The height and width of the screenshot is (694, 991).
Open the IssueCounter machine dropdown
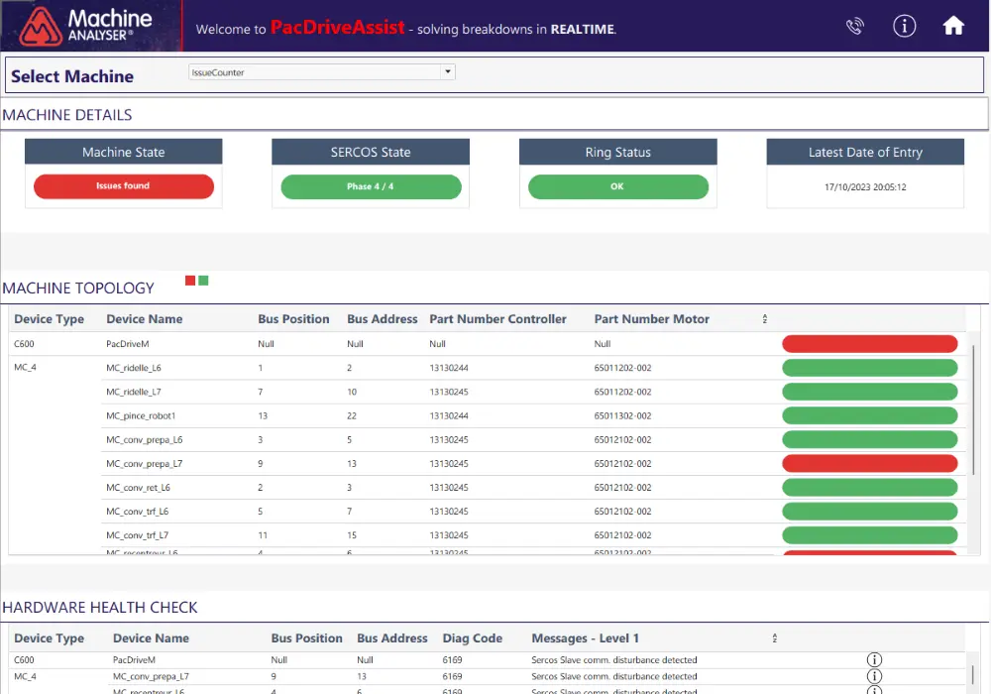322,72
